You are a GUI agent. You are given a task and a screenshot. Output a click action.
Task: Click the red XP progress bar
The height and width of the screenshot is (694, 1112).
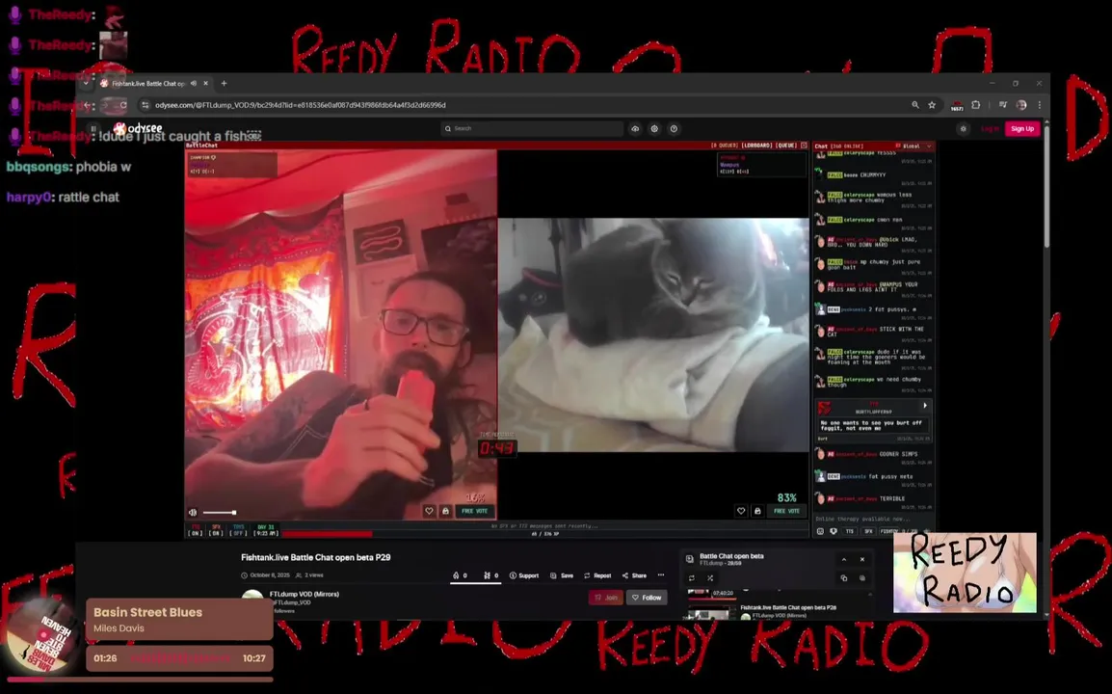327,534
